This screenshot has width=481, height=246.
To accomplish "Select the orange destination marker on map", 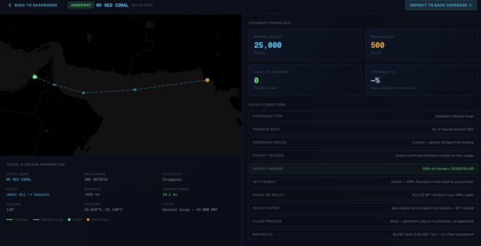I will [207, 80].
